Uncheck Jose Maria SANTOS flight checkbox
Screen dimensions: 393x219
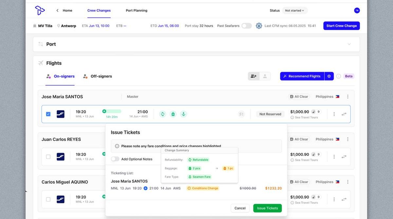(48, 114)
